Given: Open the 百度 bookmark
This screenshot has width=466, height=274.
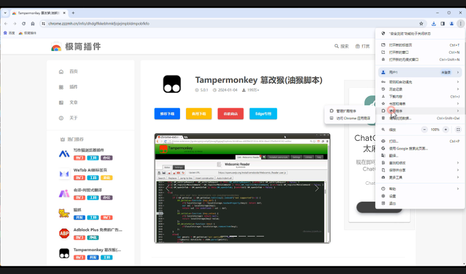Looking at the screenshot, I should coord(9,33).
